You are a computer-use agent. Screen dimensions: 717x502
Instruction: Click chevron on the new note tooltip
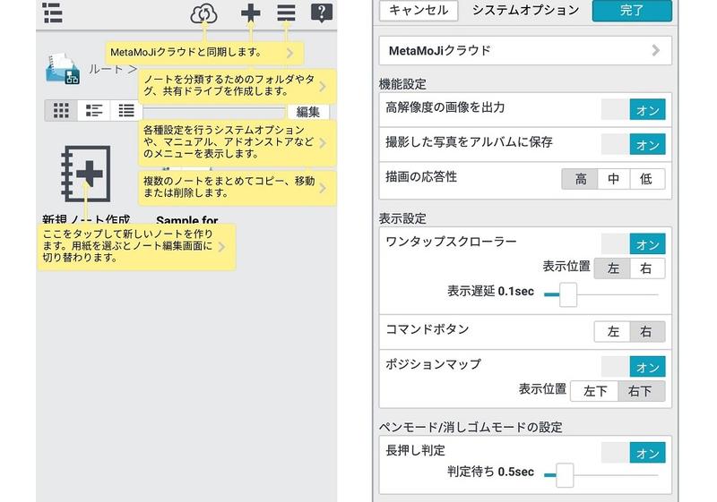[x=221, y=246]
